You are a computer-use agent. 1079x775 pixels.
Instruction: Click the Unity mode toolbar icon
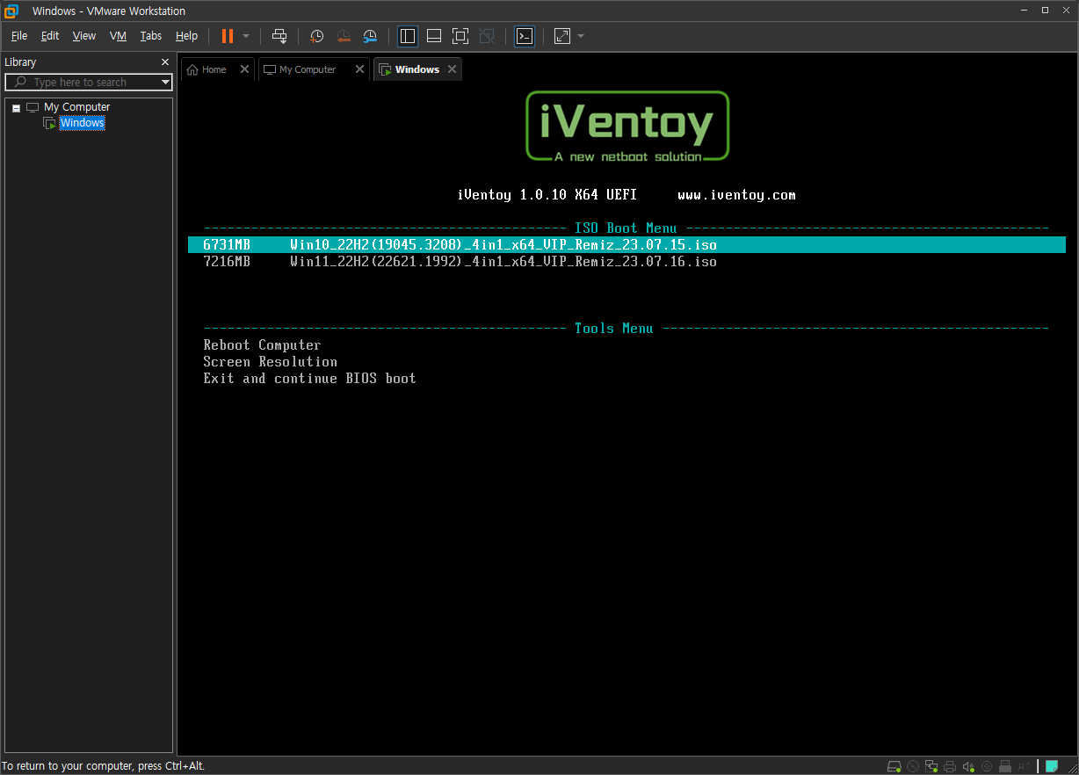click(x=487, y=36)
